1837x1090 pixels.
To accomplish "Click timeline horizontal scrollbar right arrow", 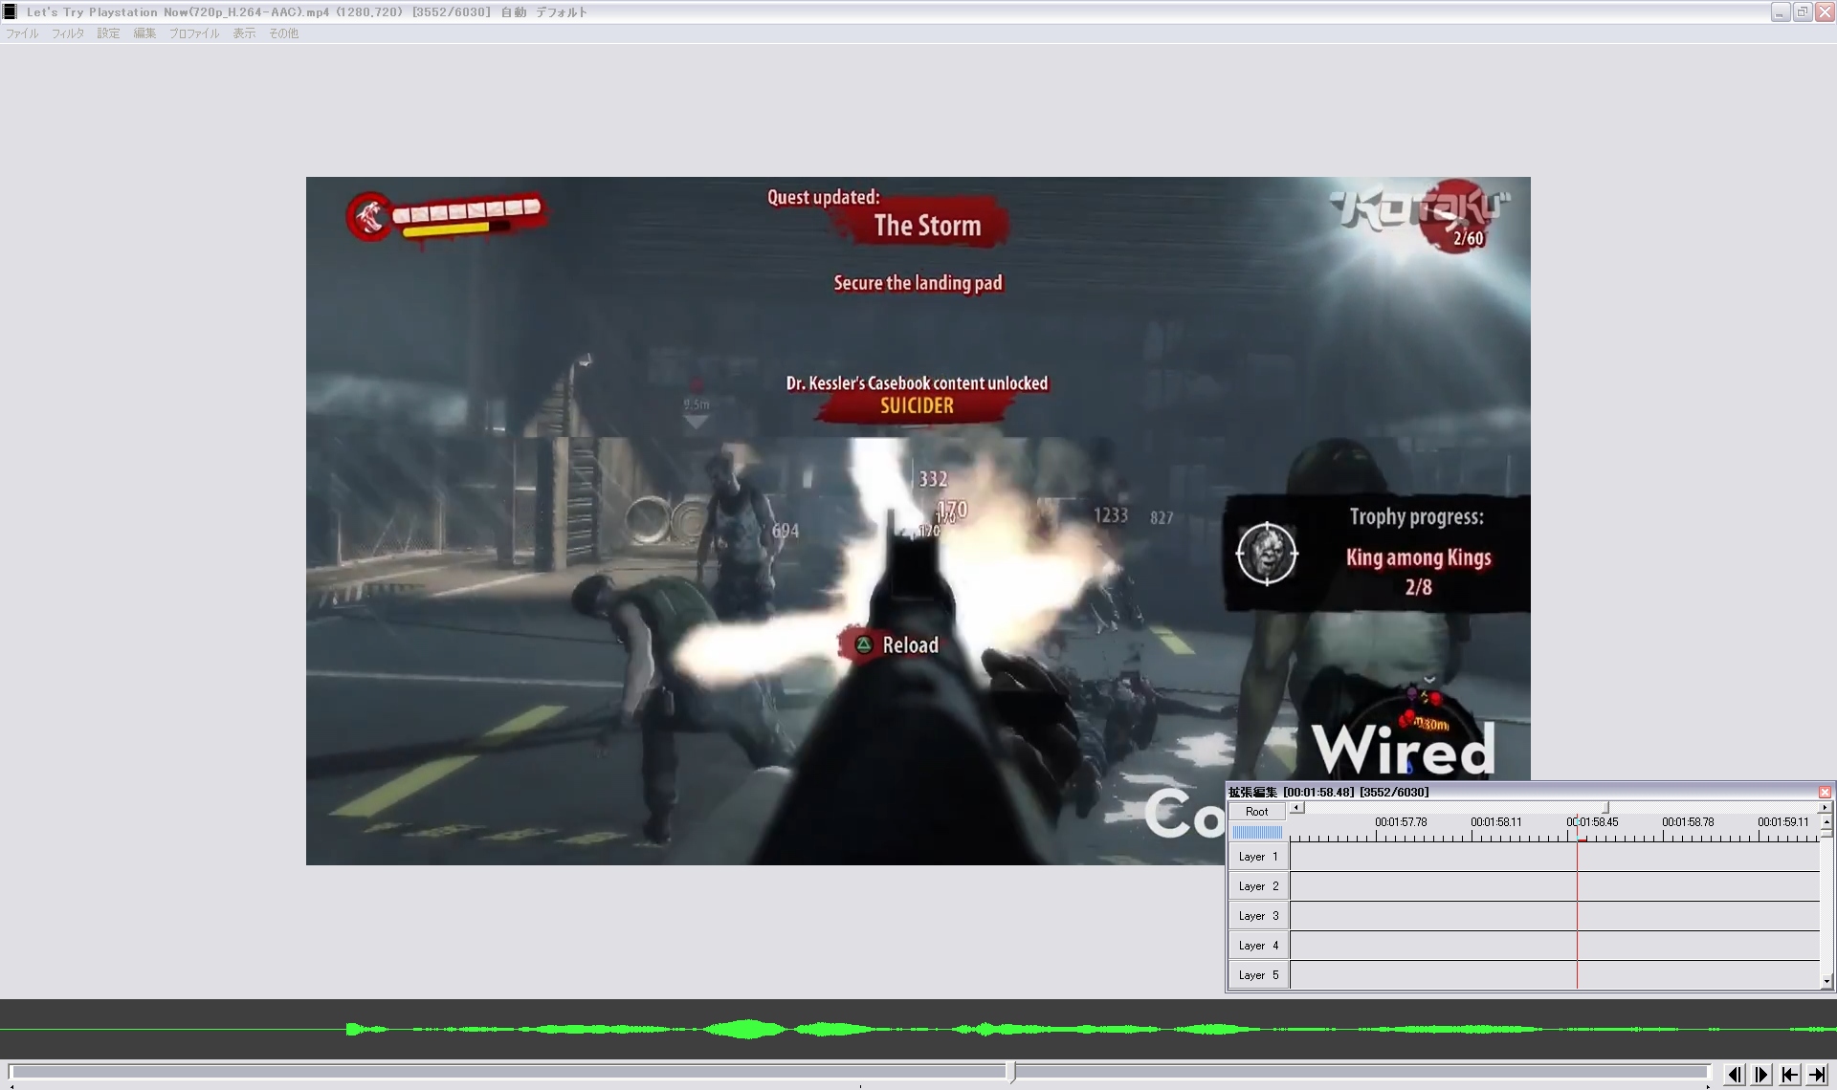I will tap(1825, 808).
